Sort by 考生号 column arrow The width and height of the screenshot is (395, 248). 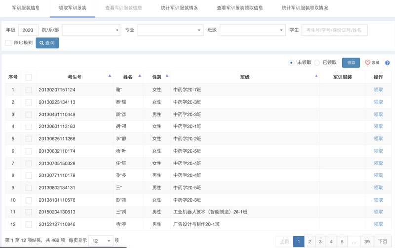pos(109,76)
